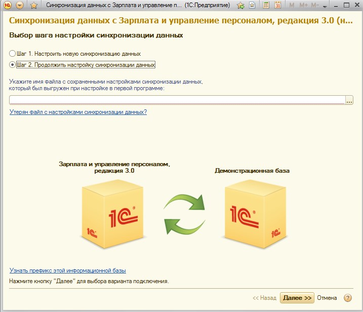Viewport: 363px width, 312px height.
Task: Open the title bar dropdown arrow menu
Action: (20, 5)
